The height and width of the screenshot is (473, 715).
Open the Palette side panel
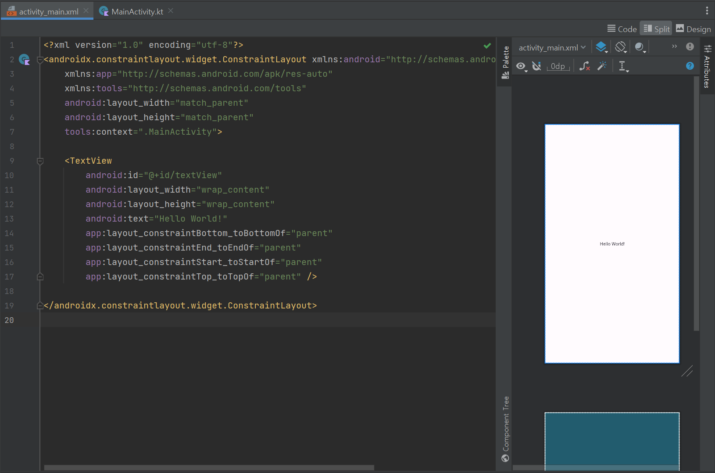click(505, 62)
